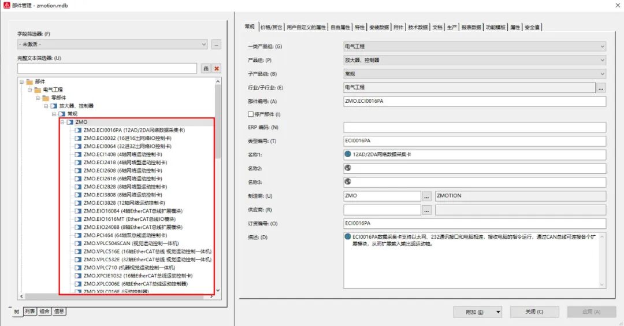This screenshot has width=624, height=326.
Task: Click the part icon of ZMO.ECI1408
Action: (x=78, y=154)
